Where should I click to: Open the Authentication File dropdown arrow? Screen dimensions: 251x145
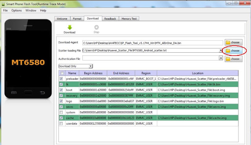221,58
